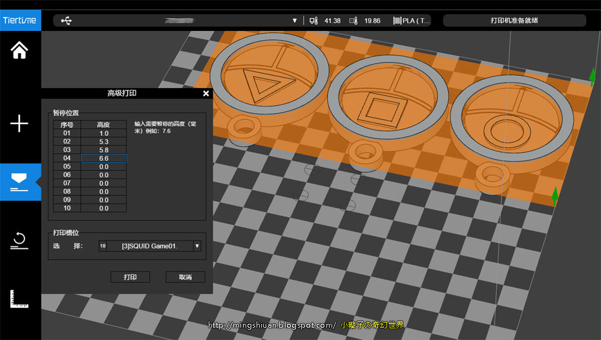Click the Add model plus icon
This screenshot has height=340, width=601.
click(x=19, y=123)
